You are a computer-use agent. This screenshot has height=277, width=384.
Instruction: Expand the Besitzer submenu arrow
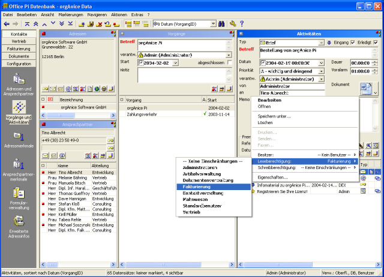[355, 155]
